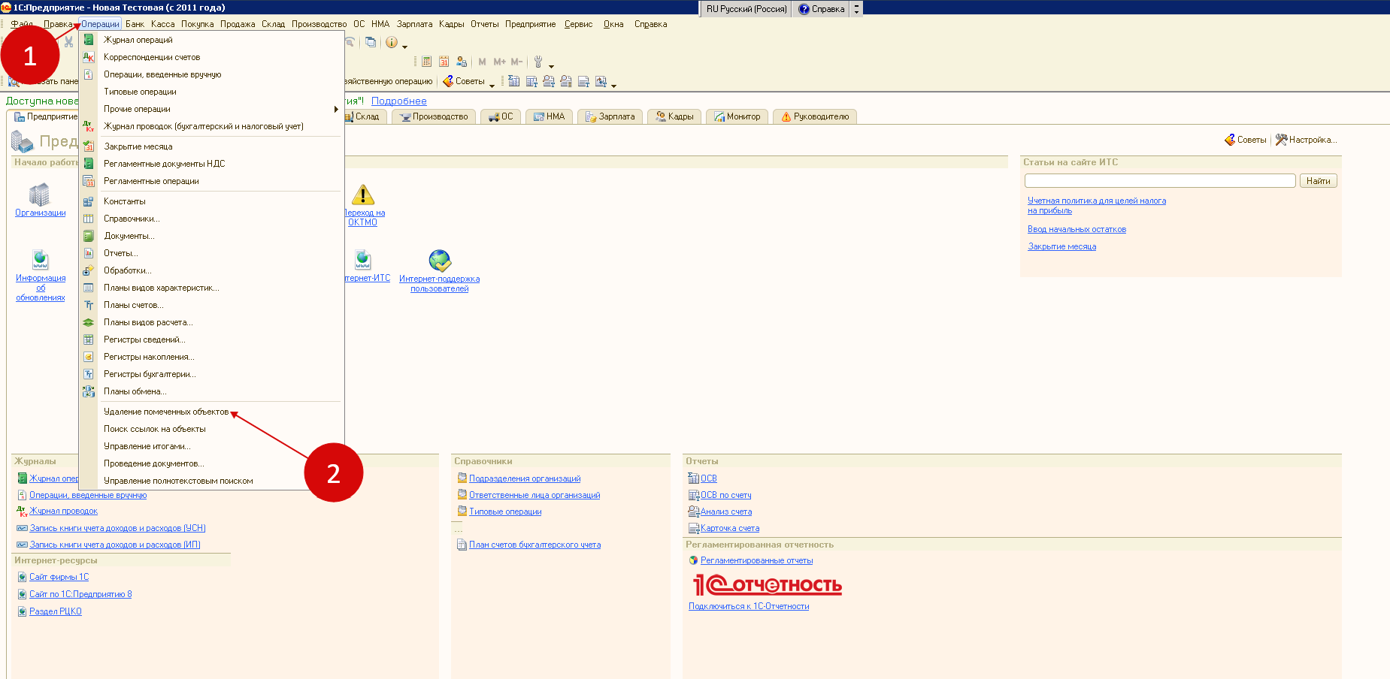The width and height of the screenshot is (1390, 679).
Task: Click the overlapping windows toolbar icon
Action: coord(371,42)
